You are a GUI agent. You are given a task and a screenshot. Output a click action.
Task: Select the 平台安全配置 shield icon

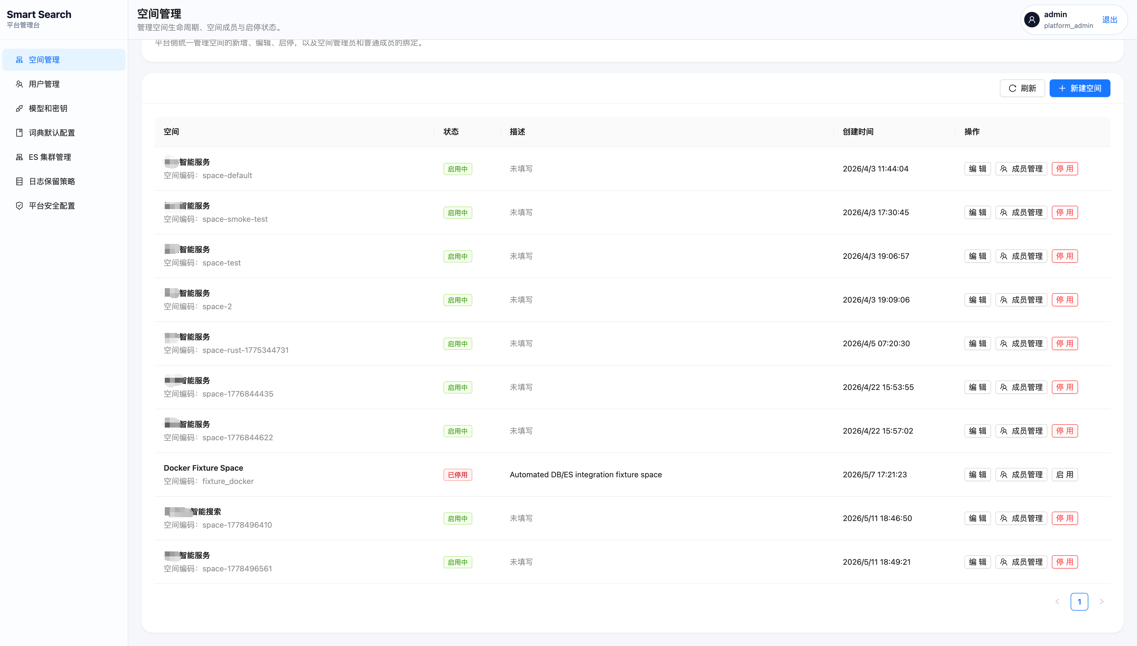[x=19, y=206]
